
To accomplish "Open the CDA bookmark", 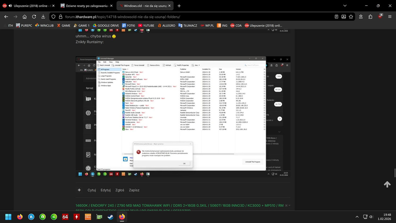I will click(x=236, y=25).
